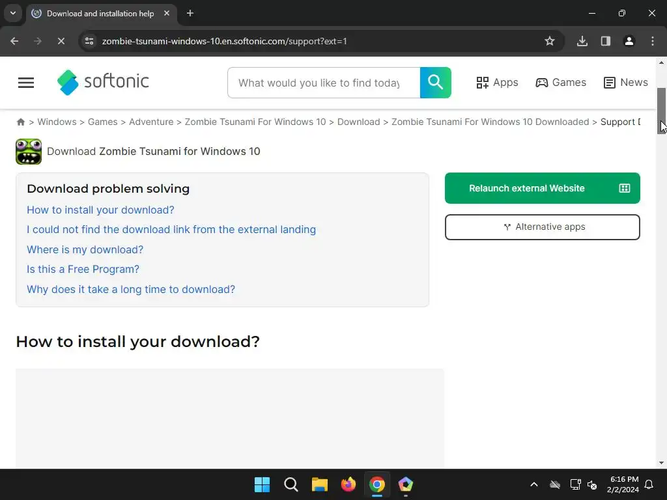Image resolution: width=667 pixels, height=500 pixels.
Task: Open the News section
Action: [626, 83]
